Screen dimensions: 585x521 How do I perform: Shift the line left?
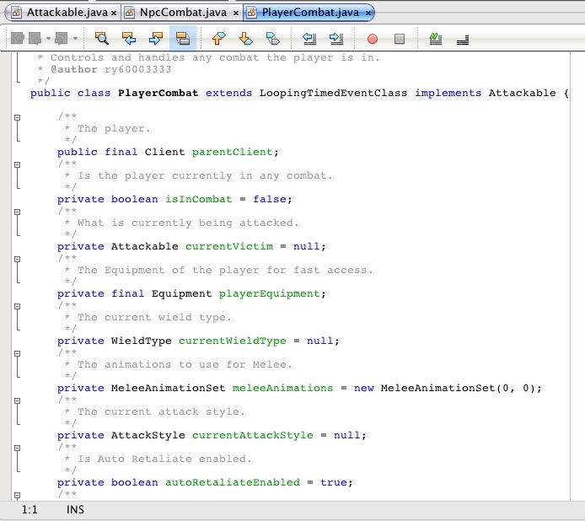point(309,39)
